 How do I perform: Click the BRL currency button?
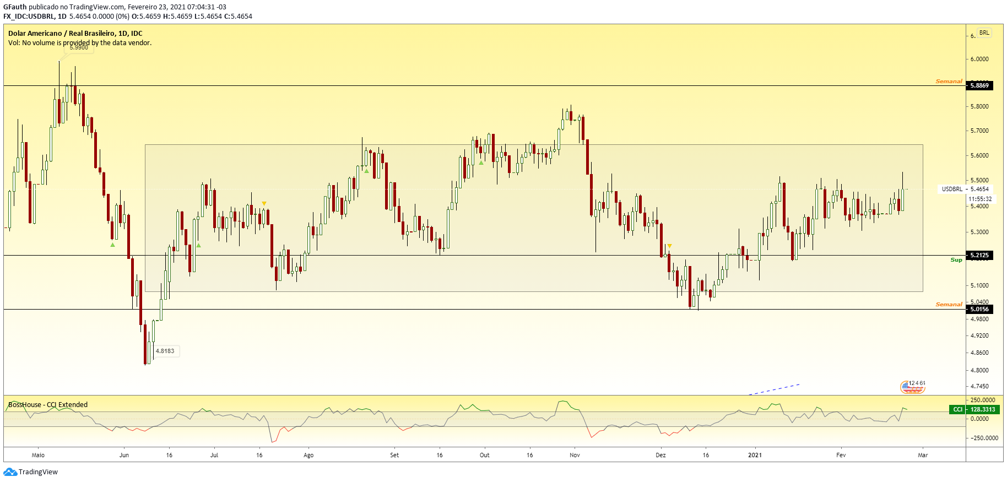click(984, 33)
